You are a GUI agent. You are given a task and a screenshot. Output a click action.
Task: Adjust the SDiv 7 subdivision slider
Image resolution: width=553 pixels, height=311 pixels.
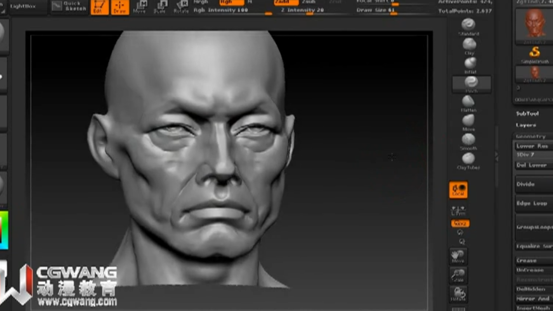click(534, 155)
